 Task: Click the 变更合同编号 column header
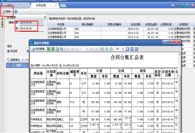pos(115,24)
